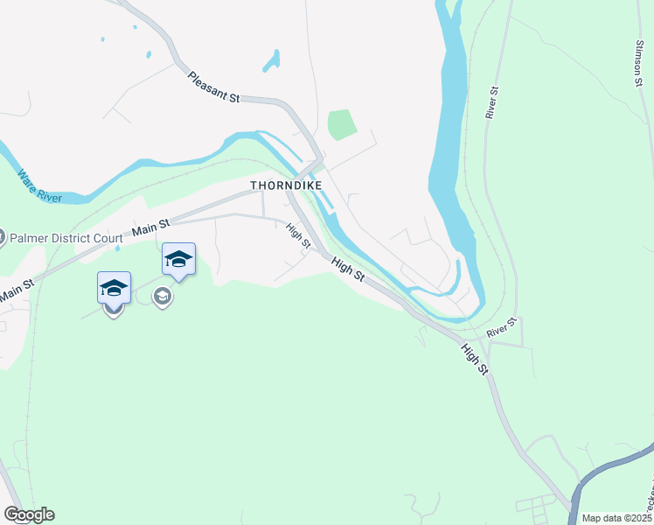Select the High St label nearest the River St junction
The image size is (654, 525).
point(475,360)
